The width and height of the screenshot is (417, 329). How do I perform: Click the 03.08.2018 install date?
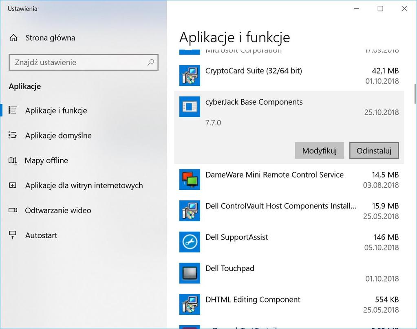(381, 185)
